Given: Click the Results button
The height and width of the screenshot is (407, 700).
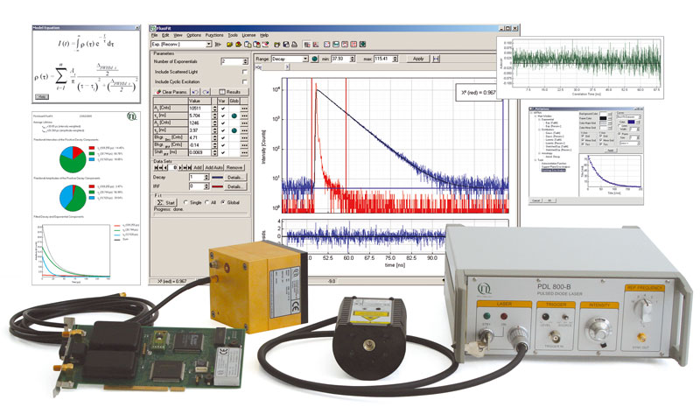Looking at the screenshot, I should pos(230,92).
